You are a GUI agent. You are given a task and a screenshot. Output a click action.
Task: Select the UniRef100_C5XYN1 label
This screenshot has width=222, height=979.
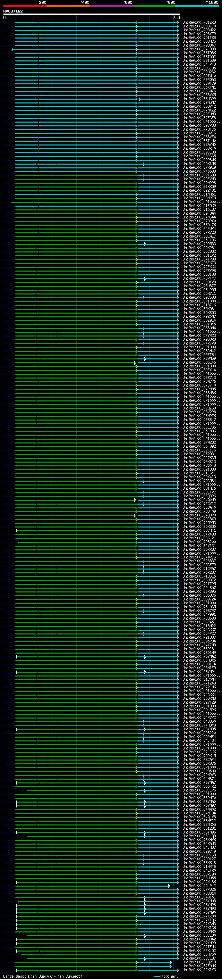[199, 88]
